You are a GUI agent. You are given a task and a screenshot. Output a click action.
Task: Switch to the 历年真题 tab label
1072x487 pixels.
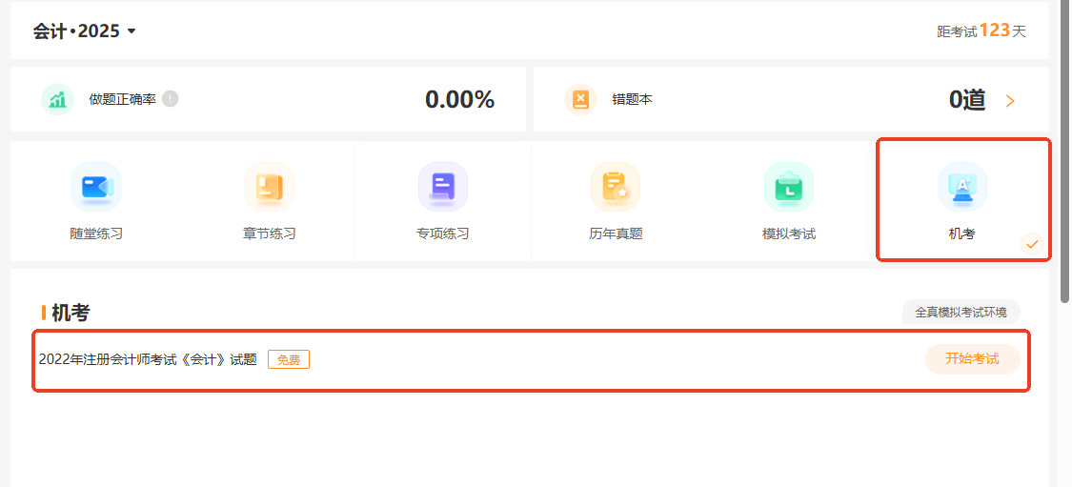tap(616, 234)
